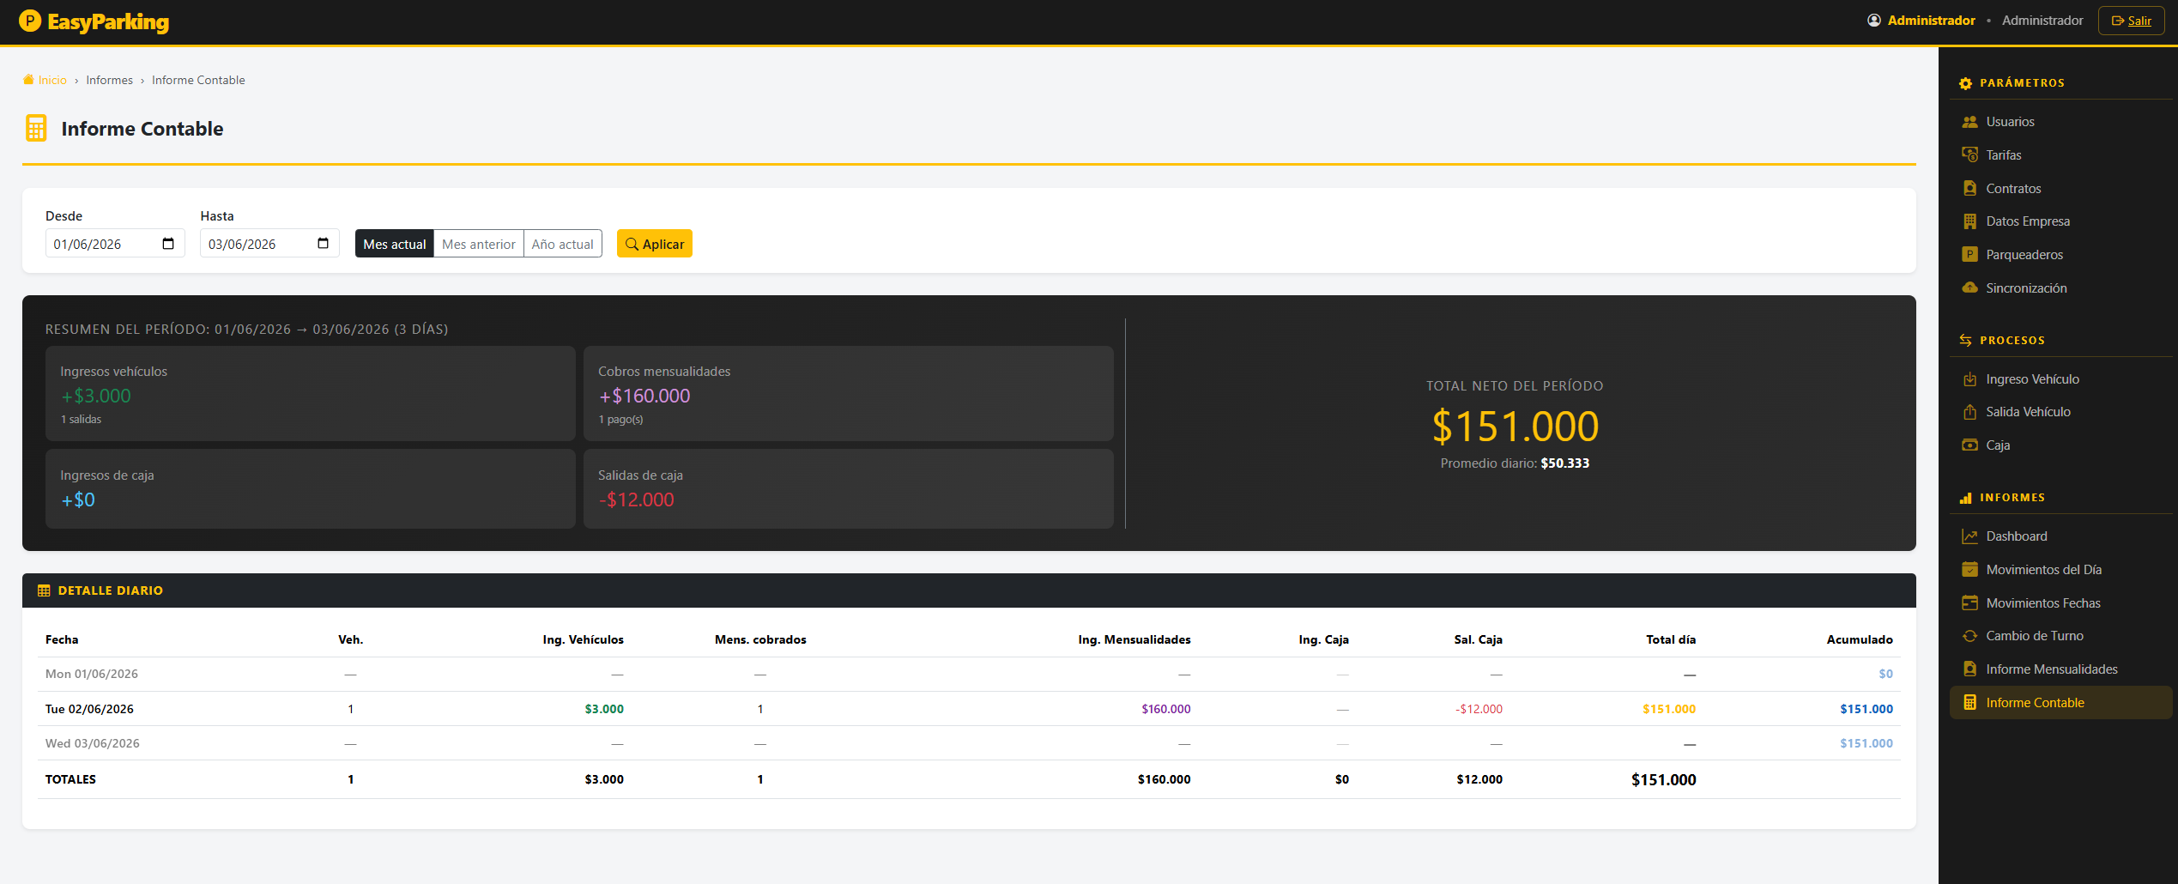Open Contratos from the sidebar
The height and width of the screenshot is (884, 2178).
2061,189
